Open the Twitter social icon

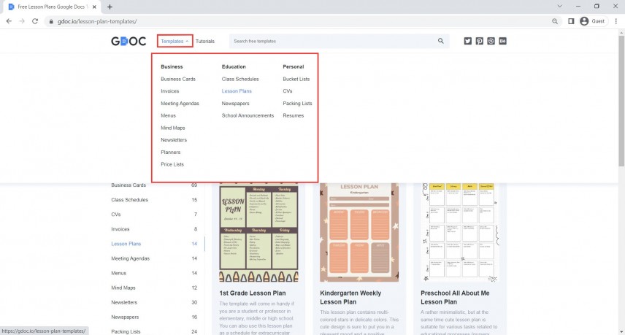click(x=467, y=41)
